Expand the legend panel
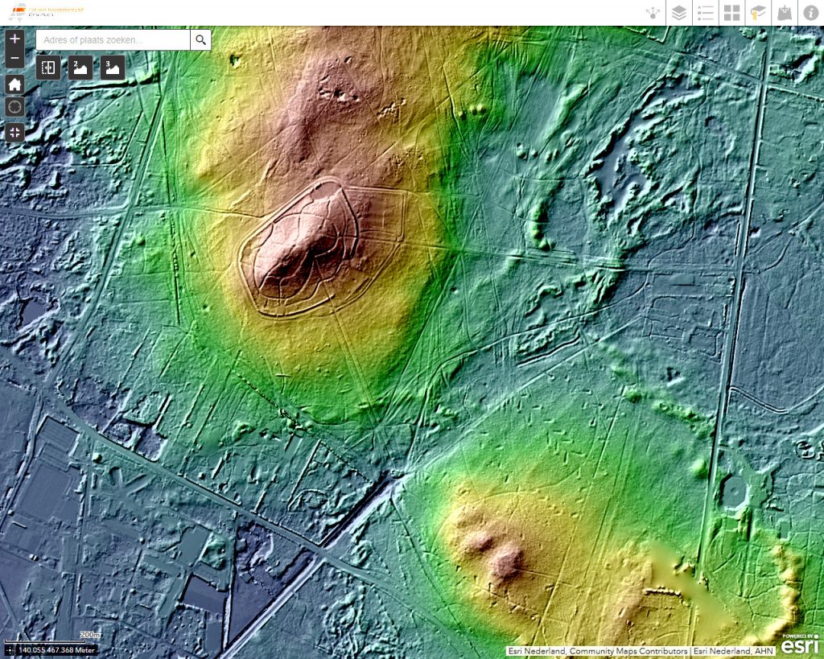The width and height of the screenshot is (824, 659). click(x=706, y=13)
